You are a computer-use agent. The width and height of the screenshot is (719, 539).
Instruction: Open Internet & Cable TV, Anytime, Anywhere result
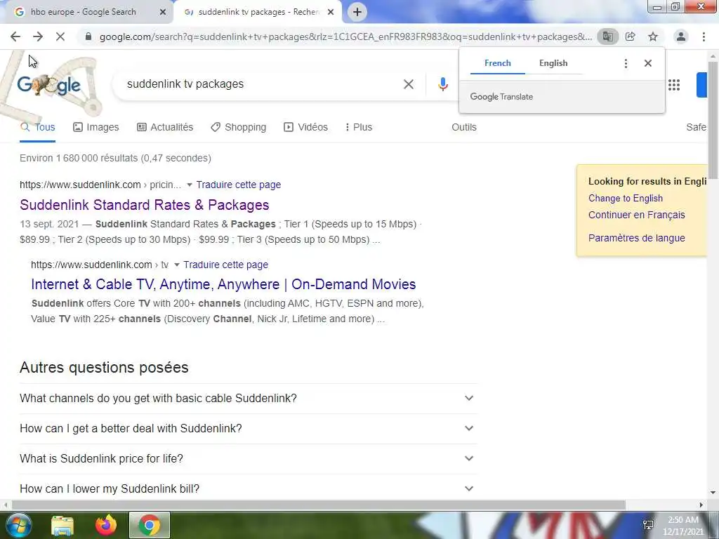223,284
